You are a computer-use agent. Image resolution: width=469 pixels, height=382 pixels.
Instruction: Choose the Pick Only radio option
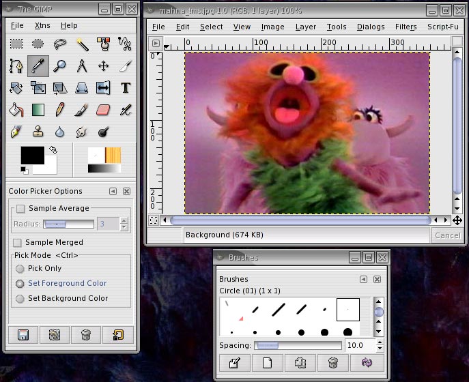pyautogui.click(x=20, y=269)
